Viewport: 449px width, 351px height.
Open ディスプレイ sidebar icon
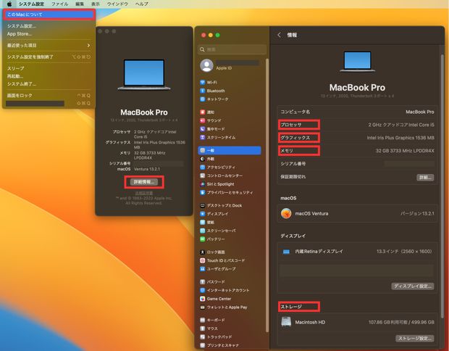tap(203, 214)
